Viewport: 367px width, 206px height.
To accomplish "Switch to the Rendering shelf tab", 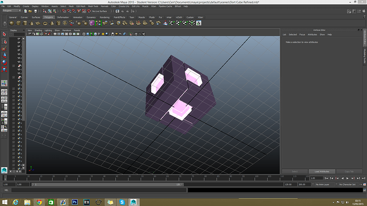I will [x=105, y=18].
